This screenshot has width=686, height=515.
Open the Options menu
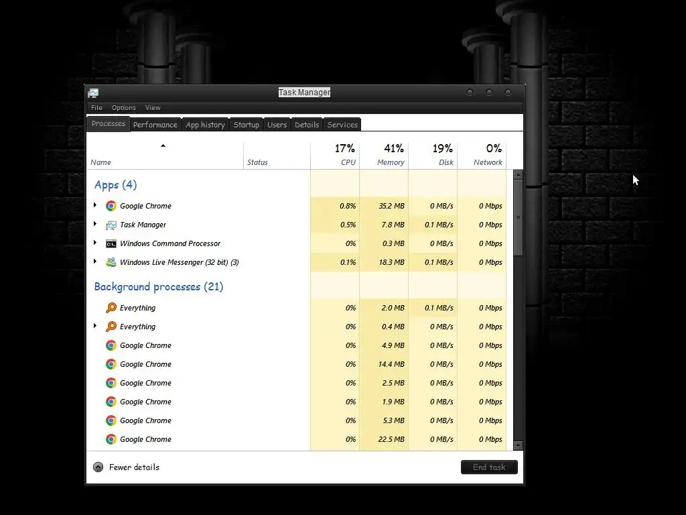click(124, 108)
